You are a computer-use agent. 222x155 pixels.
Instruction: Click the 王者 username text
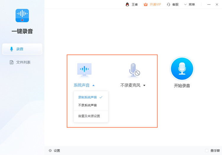(x=135, y=4)
